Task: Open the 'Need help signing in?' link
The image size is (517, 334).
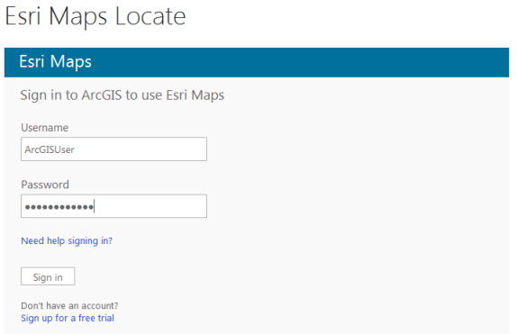Action: [x=67, y=240]
